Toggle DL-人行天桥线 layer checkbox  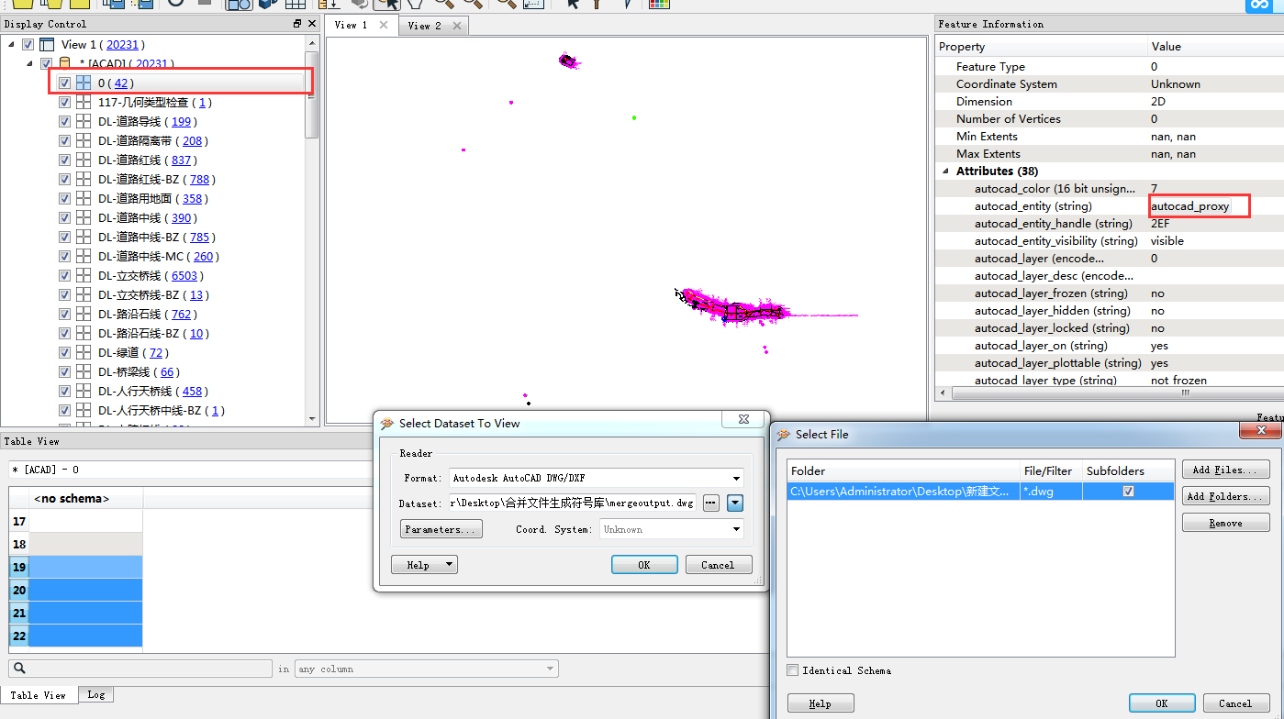click(64, 391)
